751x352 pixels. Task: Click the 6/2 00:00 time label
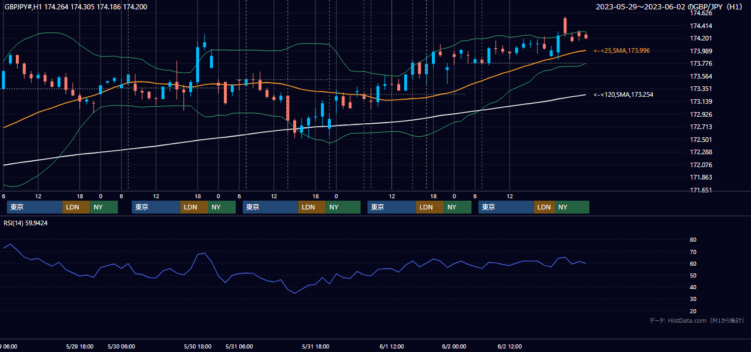454,347
